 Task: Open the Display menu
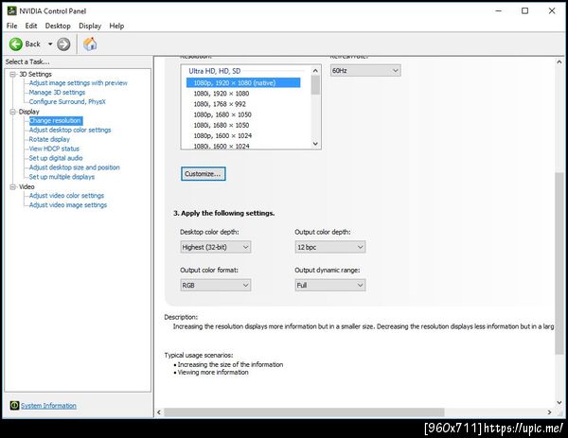[90, 26]
